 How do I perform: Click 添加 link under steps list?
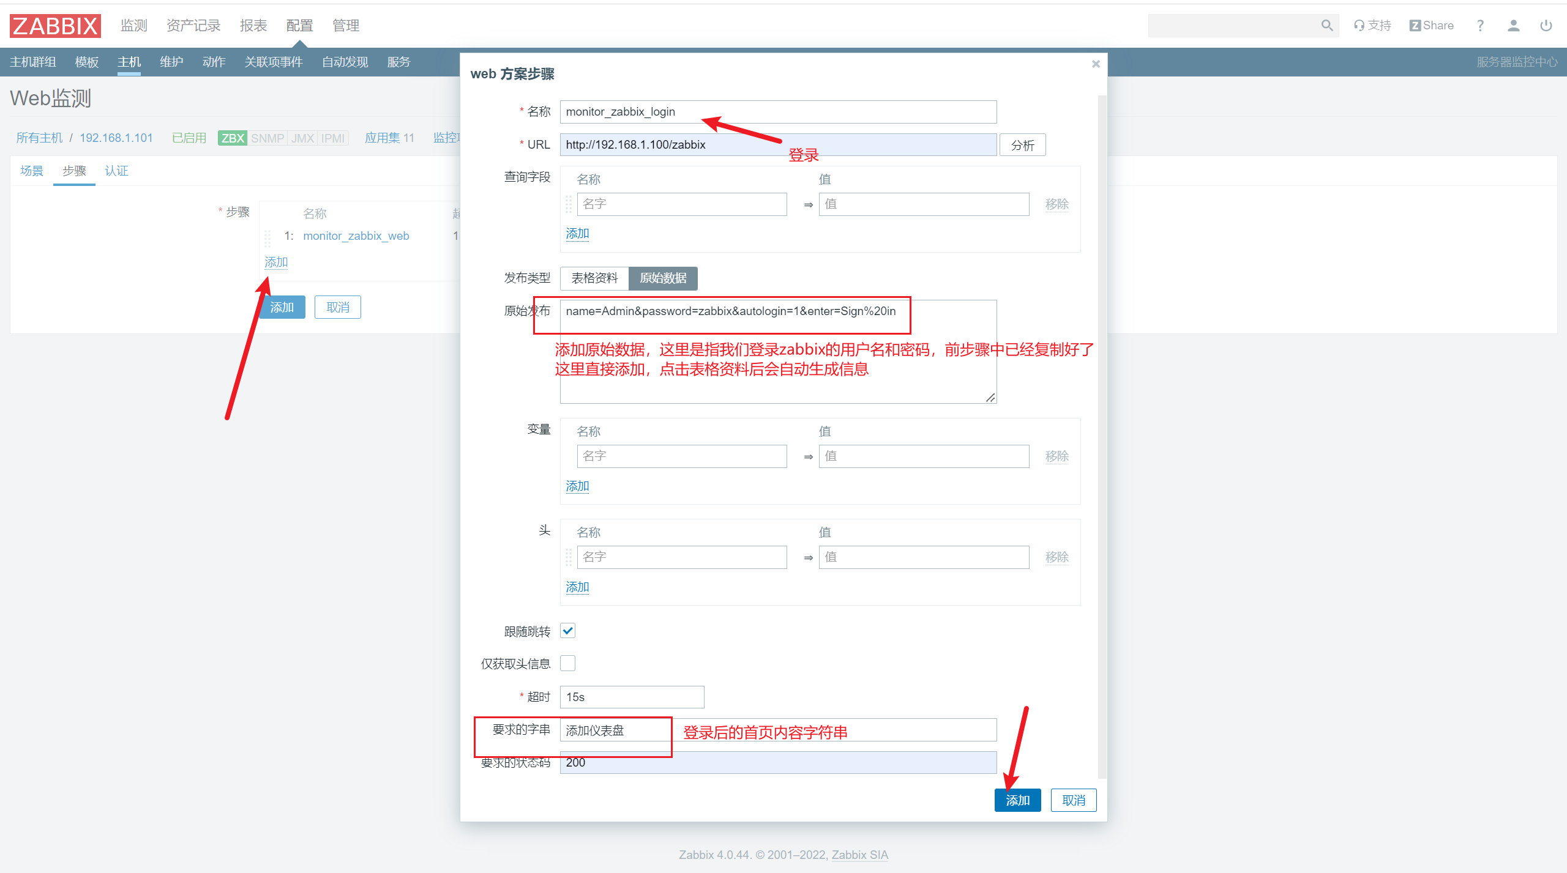point(276,262)
